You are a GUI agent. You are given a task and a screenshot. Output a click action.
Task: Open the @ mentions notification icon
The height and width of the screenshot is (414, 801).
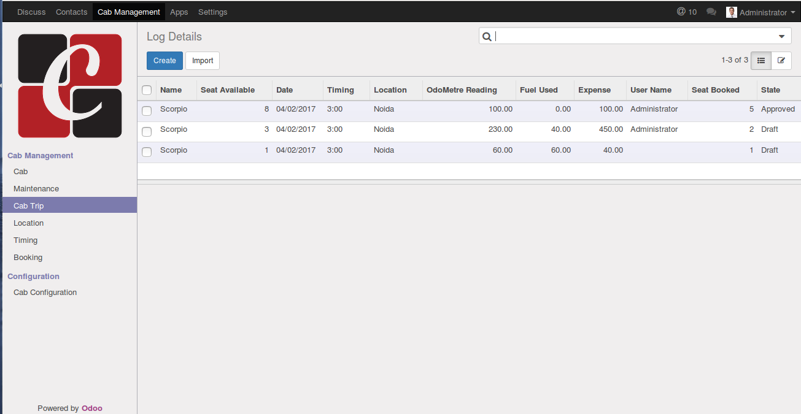click(x=686, y=12)
